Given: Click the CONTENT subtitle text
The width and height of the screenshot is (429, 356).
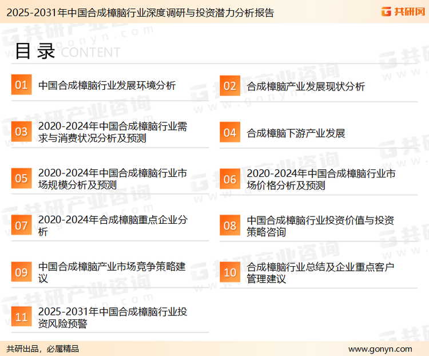Looking at the screenshot, I should 90,52.
